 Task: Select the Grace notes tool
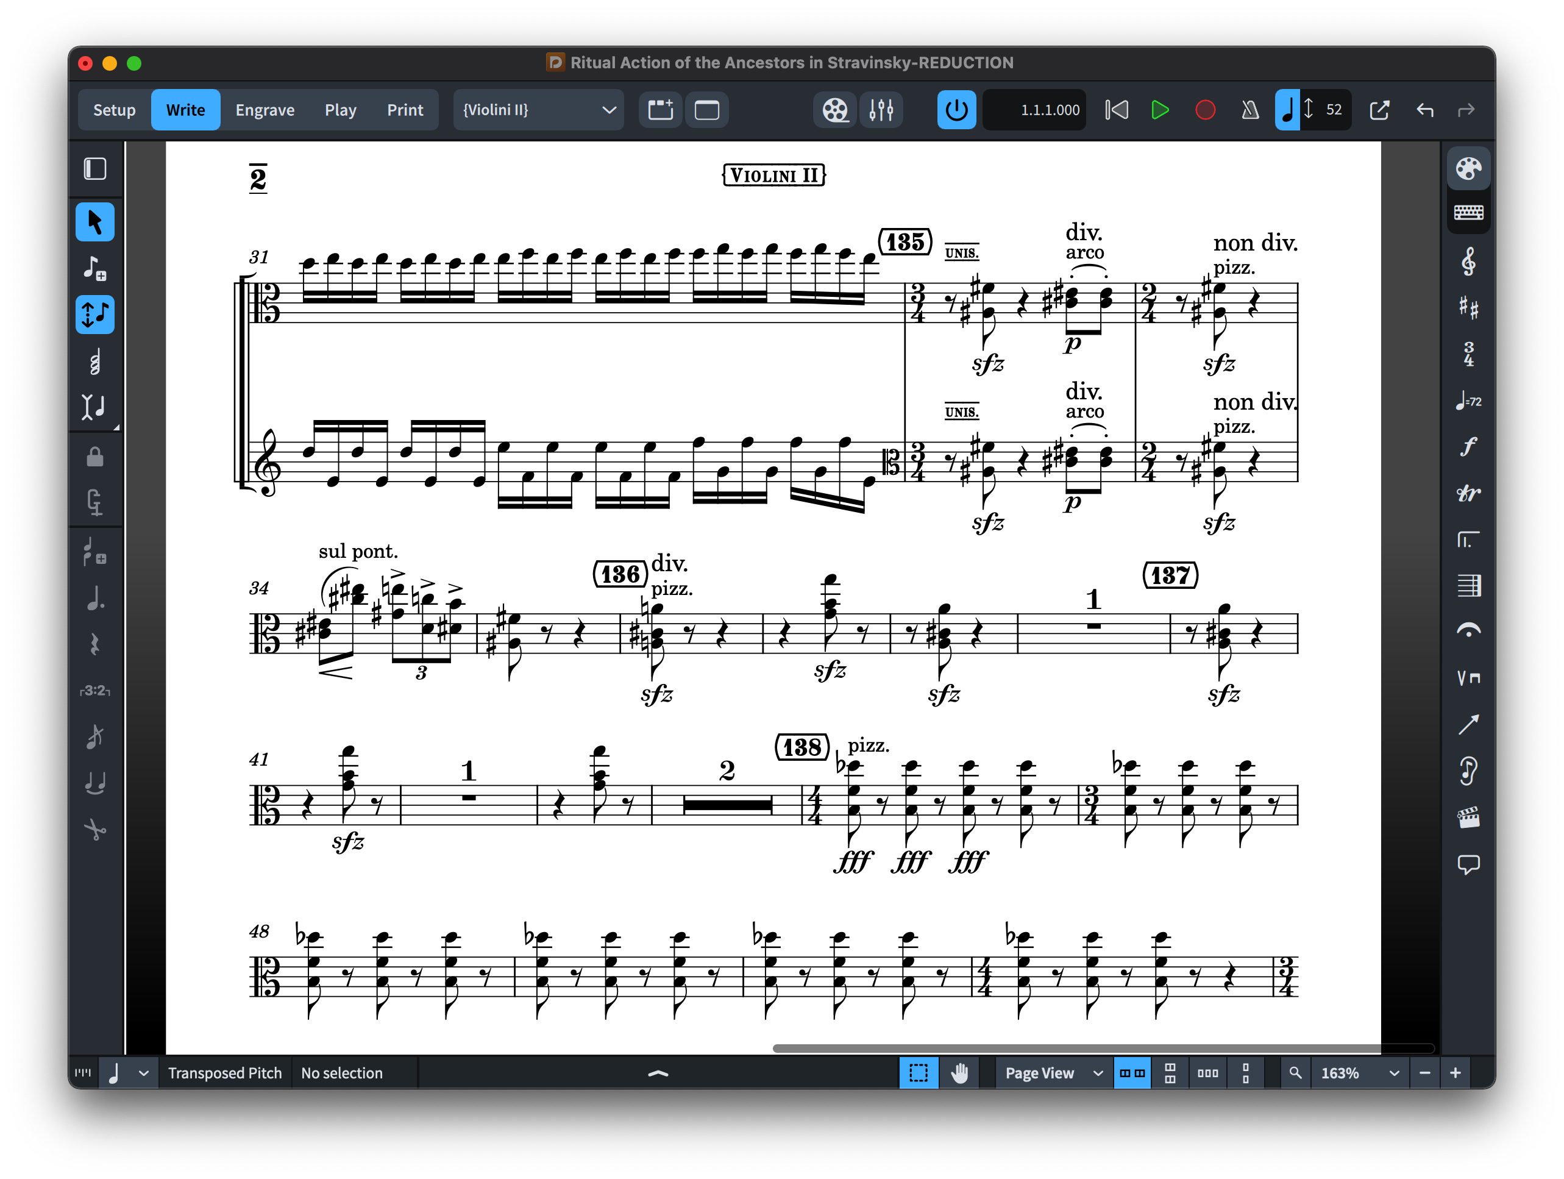pos(94,737)
